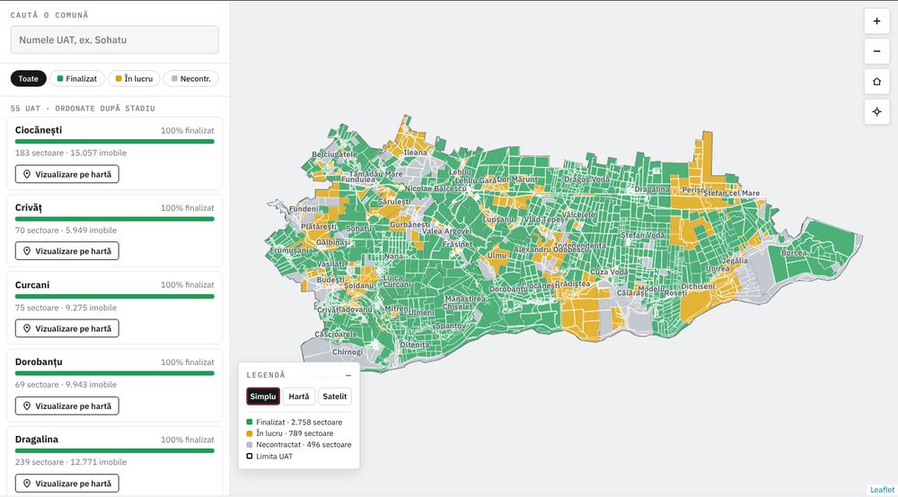Click the Ștefan cel Mare map label
This screenshot has width=898, height=497.
pyautogui.click(x=732, y=193)
